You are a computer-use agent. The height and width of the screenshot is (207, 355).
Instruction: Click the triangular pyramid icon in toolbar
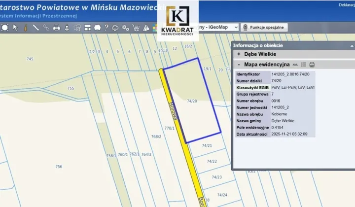[146, 28]
